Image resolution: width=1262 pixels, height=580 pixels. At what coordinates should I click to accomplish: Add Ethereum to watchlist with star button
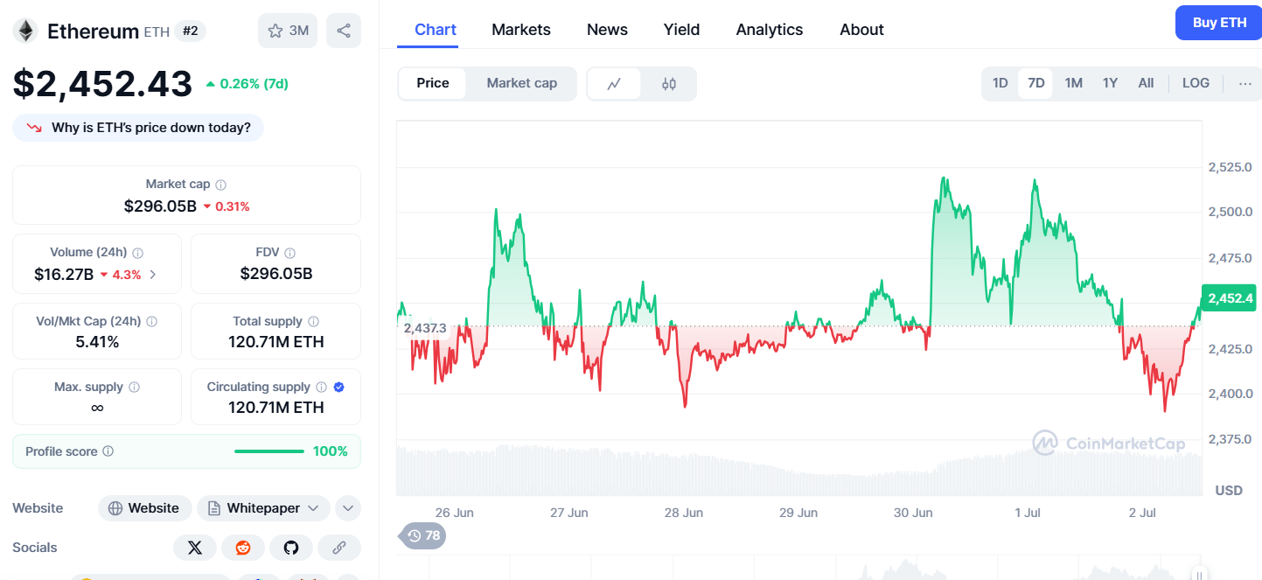click(288, 31)
